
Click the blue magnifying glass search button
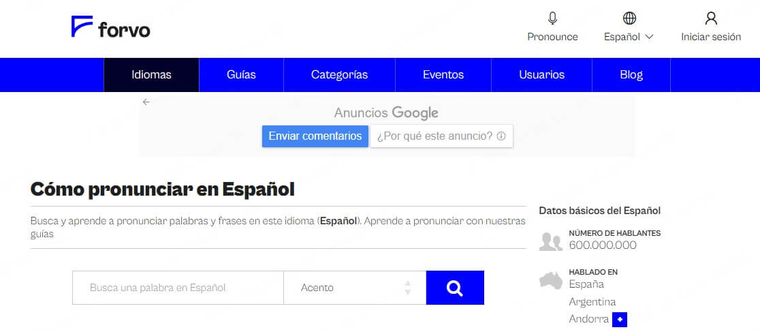455,288
